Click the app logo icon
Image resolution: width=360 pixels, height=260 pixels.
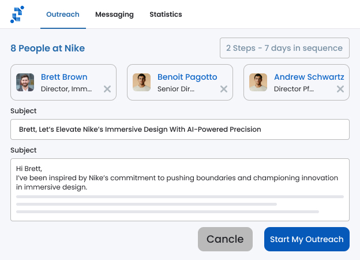point(17,14)
